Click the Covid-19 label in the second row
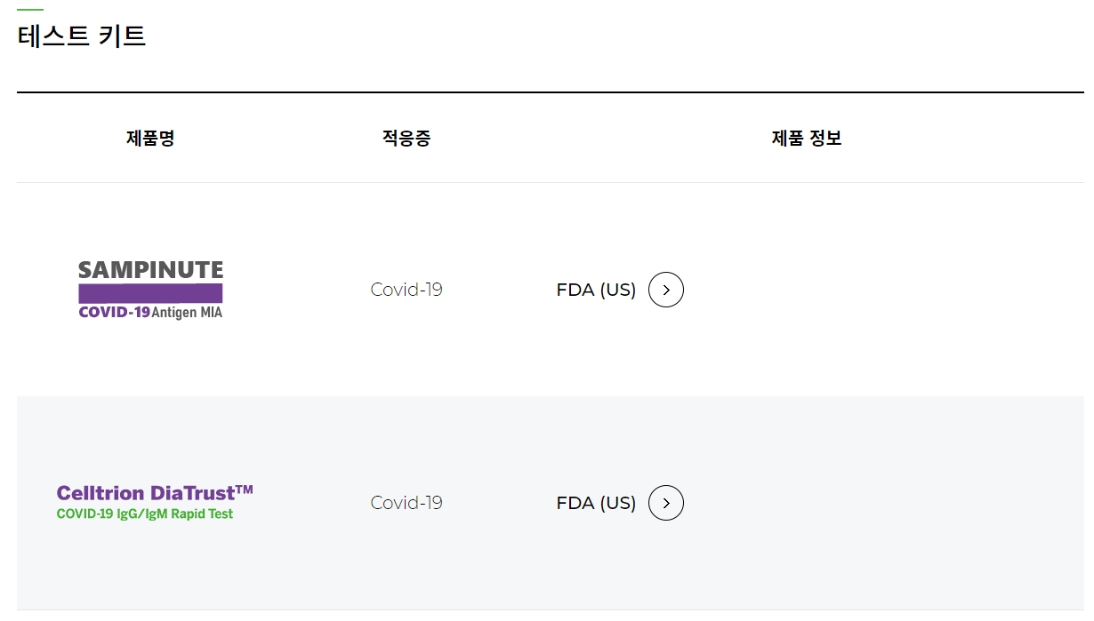Viewport: 1094px width, 621px height. point(406,503)
